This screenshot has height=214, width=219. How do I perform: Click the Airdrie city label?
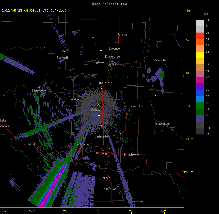(103, 136)
